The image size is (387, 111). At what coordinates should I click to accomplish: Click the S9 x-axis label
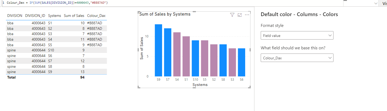[158, 79]
